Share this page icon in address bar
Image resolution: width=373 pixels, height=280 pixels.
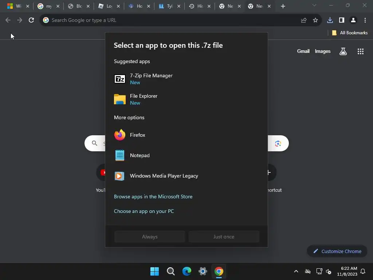click(x=304, y=20)
